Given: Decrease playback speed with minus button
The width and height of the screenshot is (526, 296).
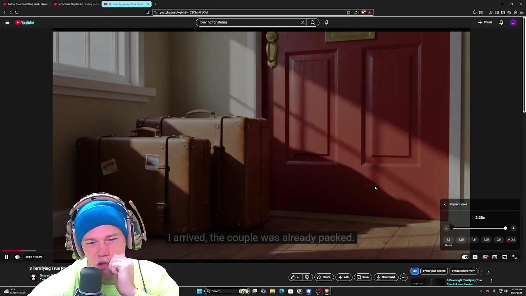Looking at the screenshot, I should pos(446,228).
